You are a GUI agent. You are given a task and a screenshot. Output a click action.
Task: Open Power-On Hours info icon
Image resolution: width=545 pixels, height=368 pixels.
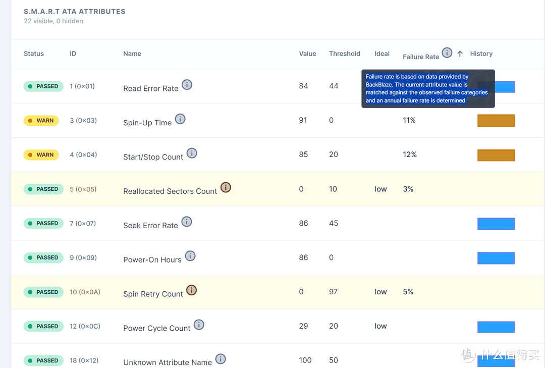click(x=190, y=256)
